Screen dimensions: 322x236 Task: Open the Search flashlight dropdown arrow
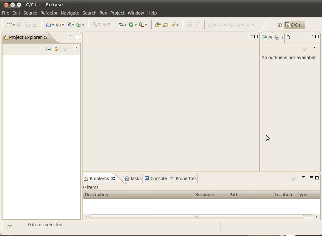coord(177,25)
